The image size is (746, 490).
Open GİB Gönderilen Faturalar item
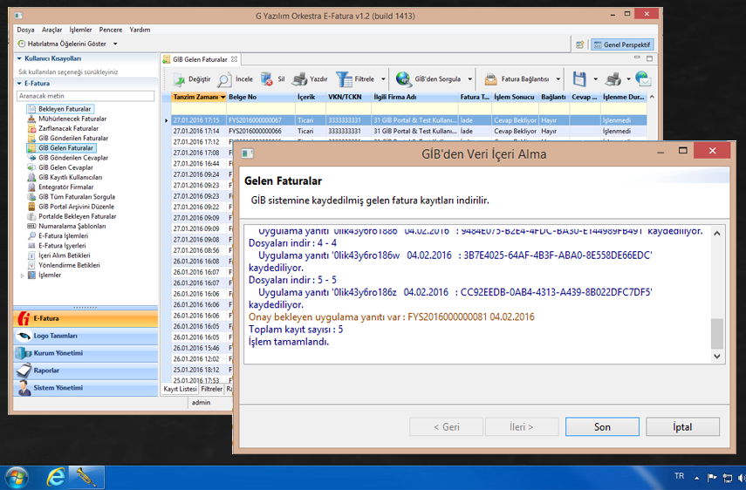pos(72,139)
